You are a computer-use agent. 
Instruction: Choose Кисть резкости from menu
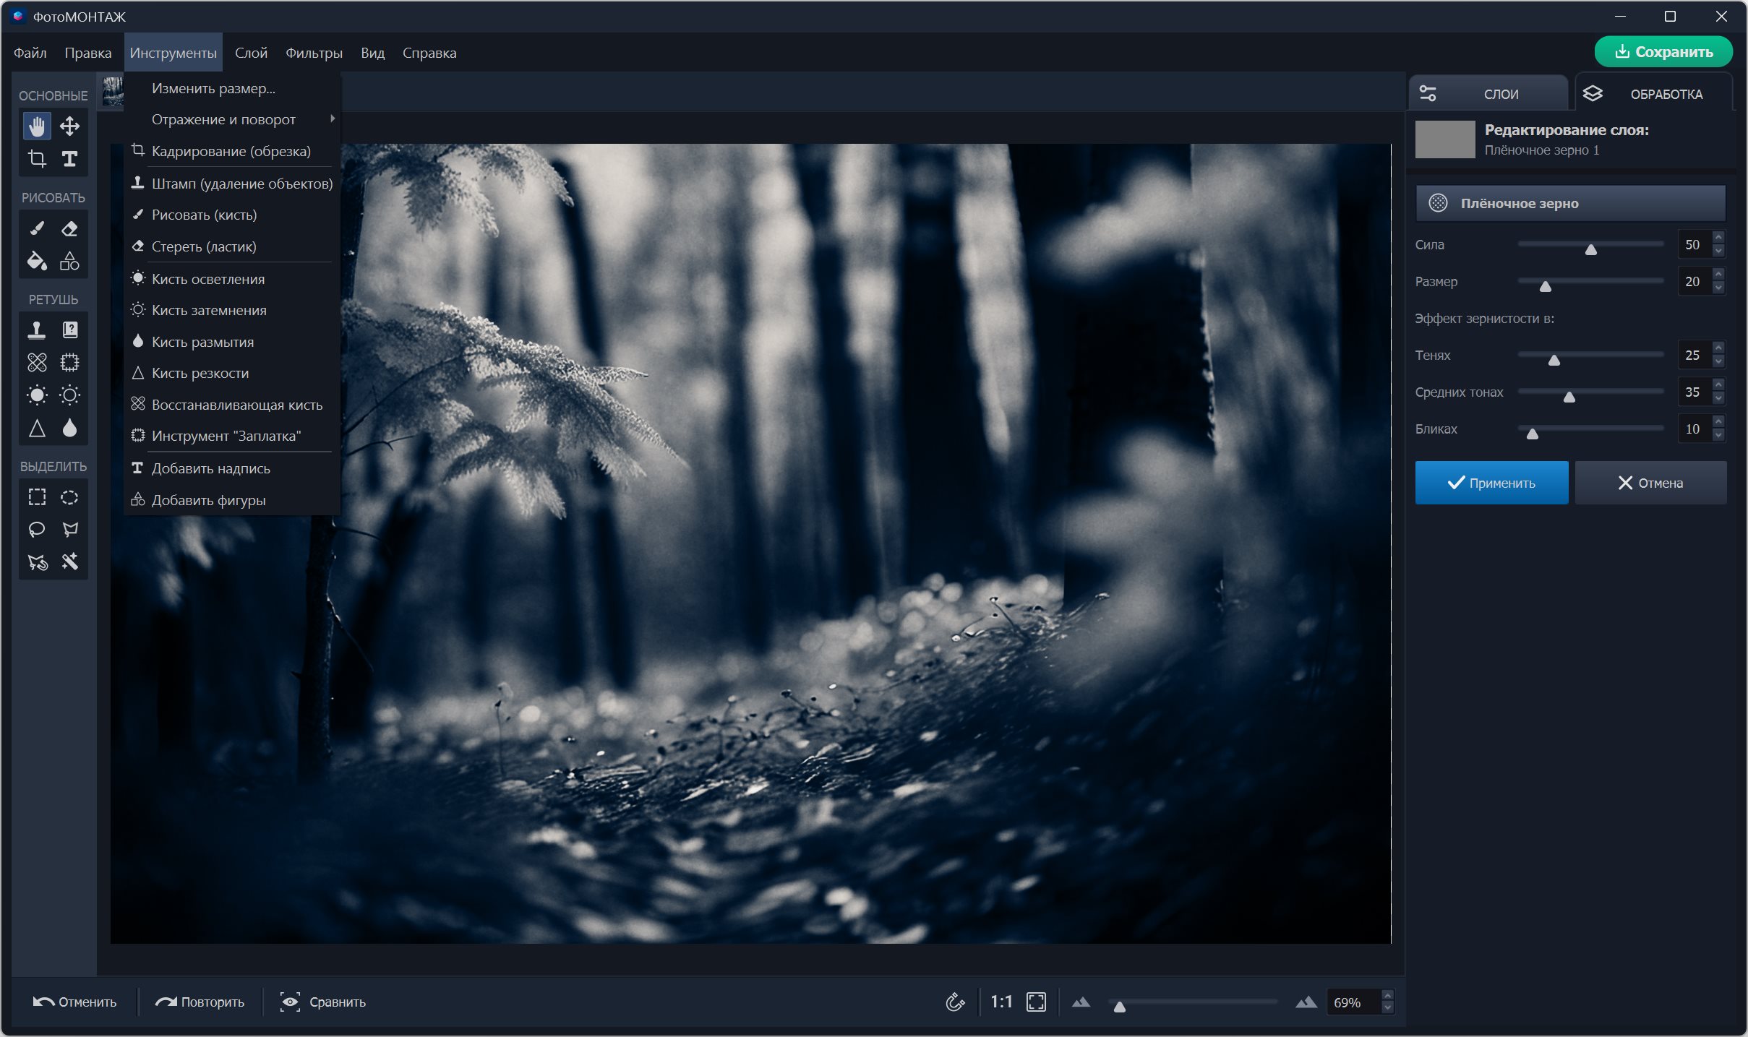200,373
